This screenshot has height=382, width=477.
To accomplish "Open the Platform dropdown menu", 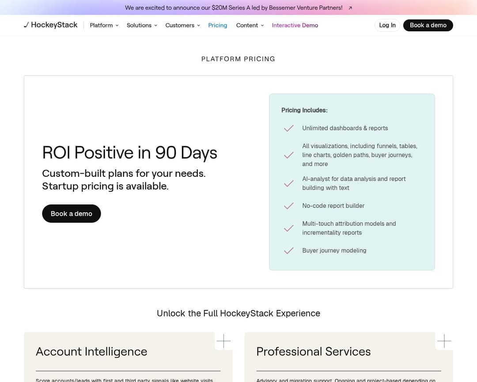I will pyautogui.click(x=104, y=25).
